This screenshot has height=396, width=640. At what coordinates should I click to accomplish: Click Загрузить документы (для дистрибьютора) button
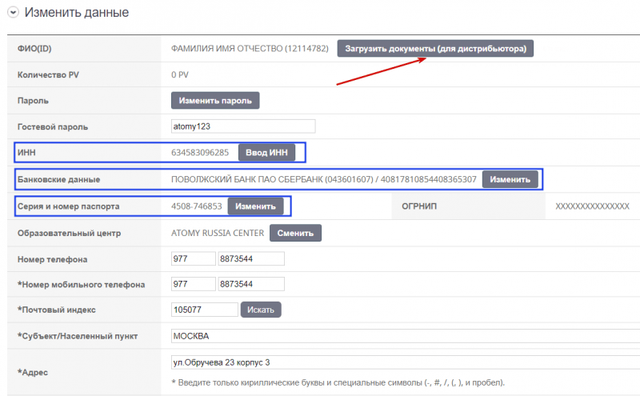pos(435,49)
